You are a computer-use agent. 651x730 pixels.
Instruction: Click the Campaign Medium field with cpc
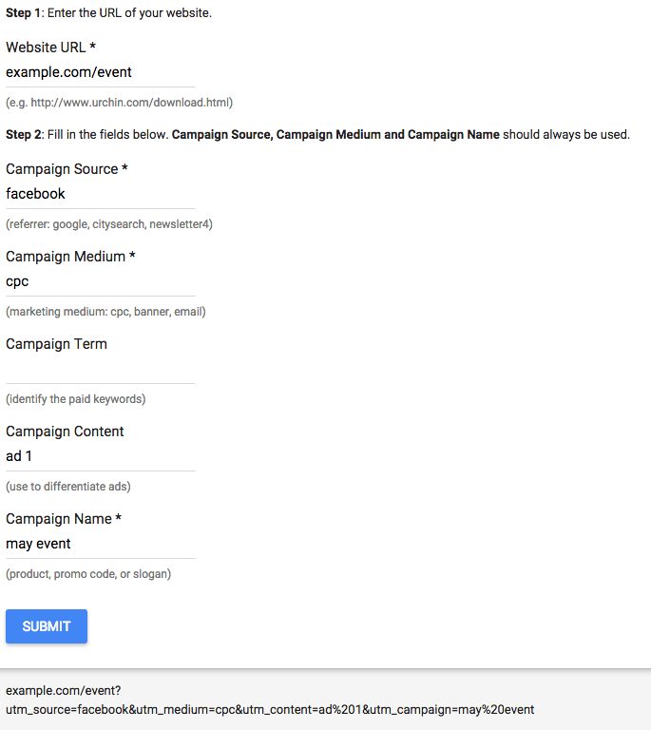(x=100, y=281)
